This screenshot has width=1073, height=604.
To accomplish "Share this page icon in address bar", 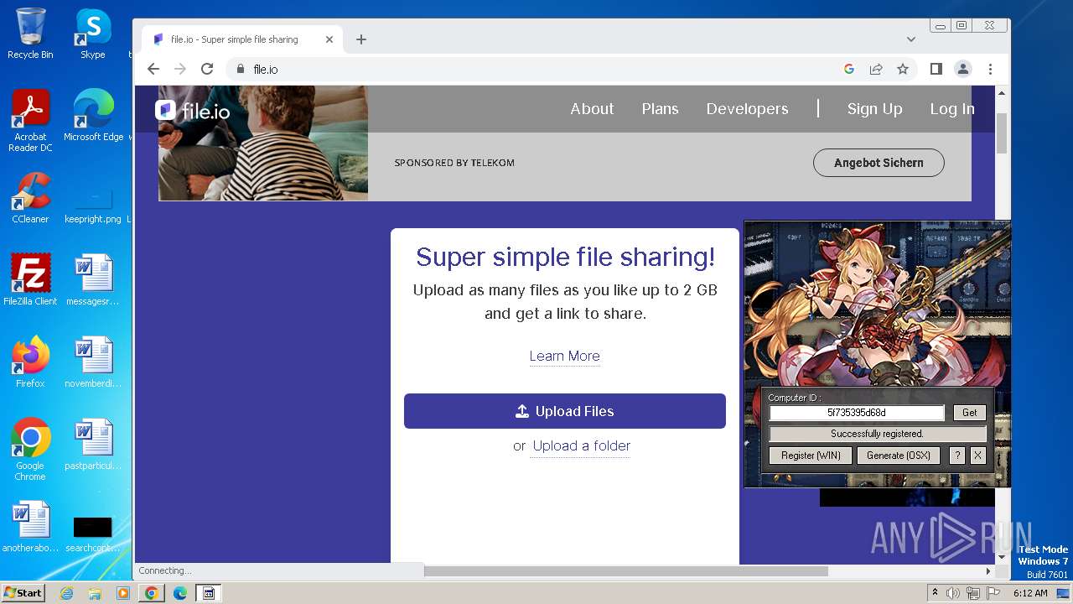I will [x=876, y=70].
